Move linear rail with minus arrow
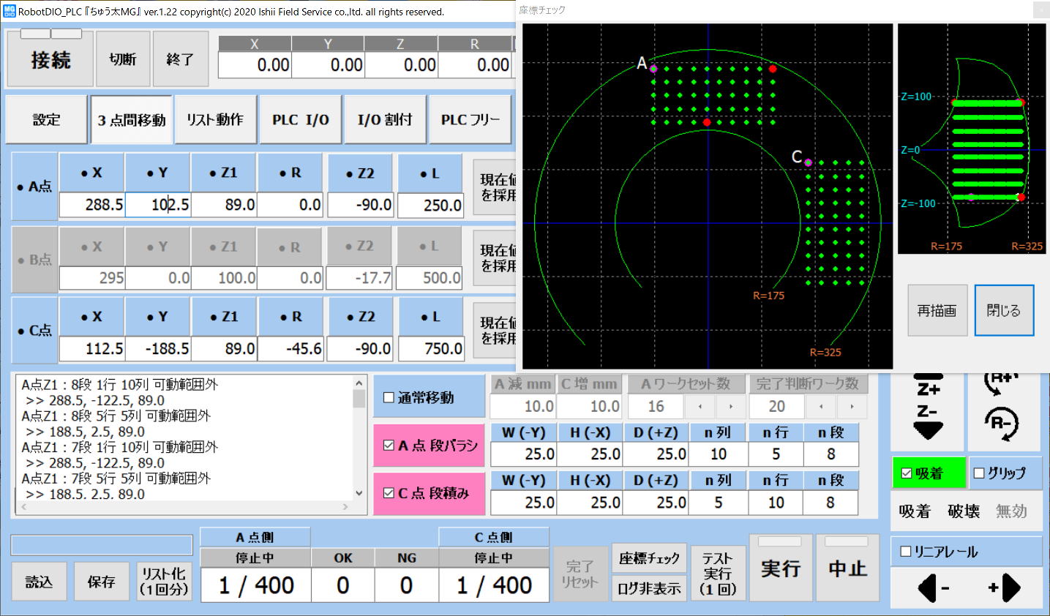 [932, 587]
